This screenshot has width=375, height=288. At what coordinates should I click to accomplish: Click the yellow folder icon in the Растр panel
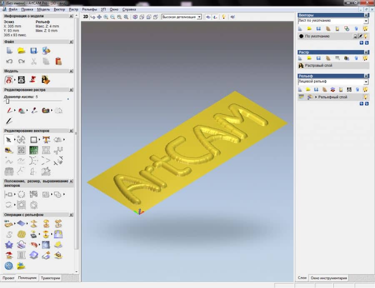pos(309,58)
